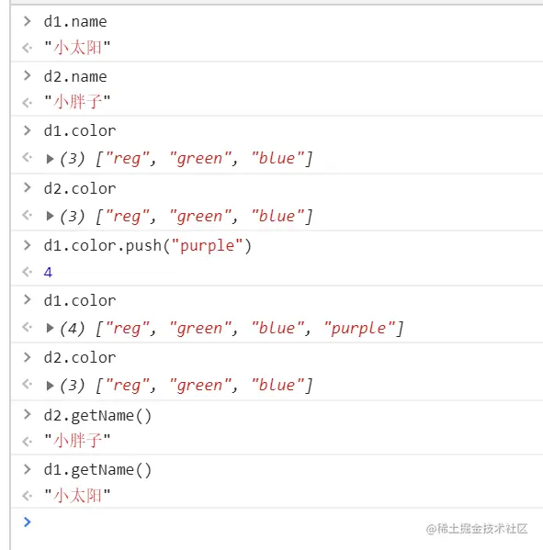Viewport: 543px width, 550px height.
Task: Click input chevron beside d2.name
Action: [x=27, y=76]
